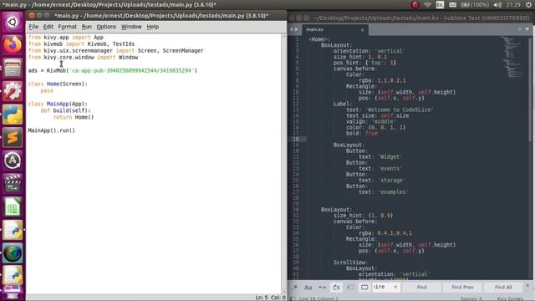Close the Sublime find panel

coord(527,286)
